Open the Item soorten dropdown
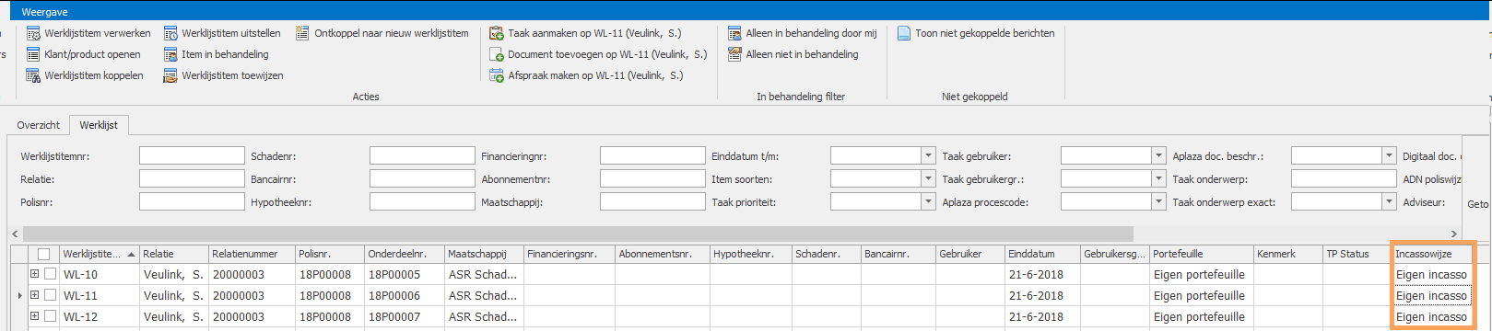Image resolution: width=1492 pixels, height=331 pixels. point(928,179)
